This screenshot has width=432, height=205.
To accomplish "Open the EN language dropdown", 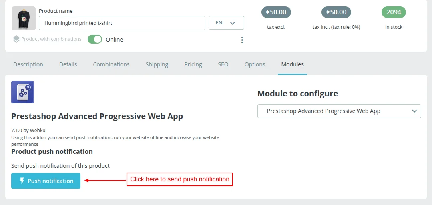I will 226,23.
